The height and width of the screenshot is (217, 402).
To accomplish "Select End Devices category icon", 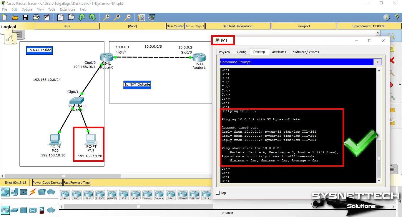I will (14, 192).
